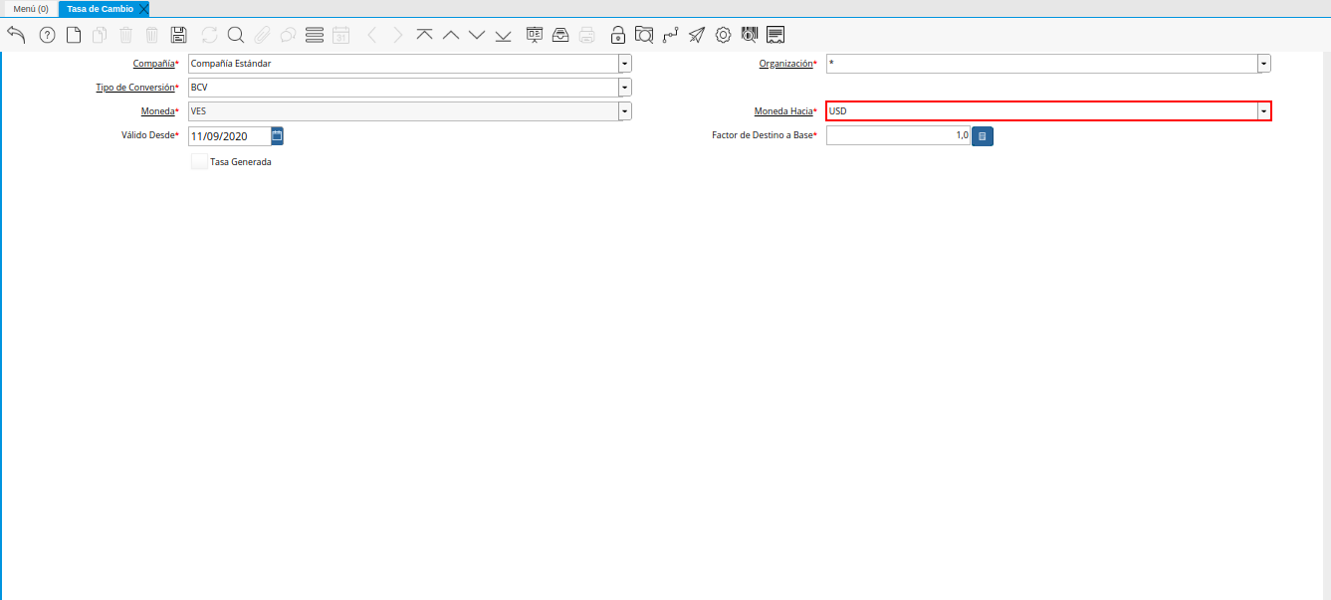1331x600 pixels.
Task: Click the first trash delete icon
Action: [x=126, y=35]
